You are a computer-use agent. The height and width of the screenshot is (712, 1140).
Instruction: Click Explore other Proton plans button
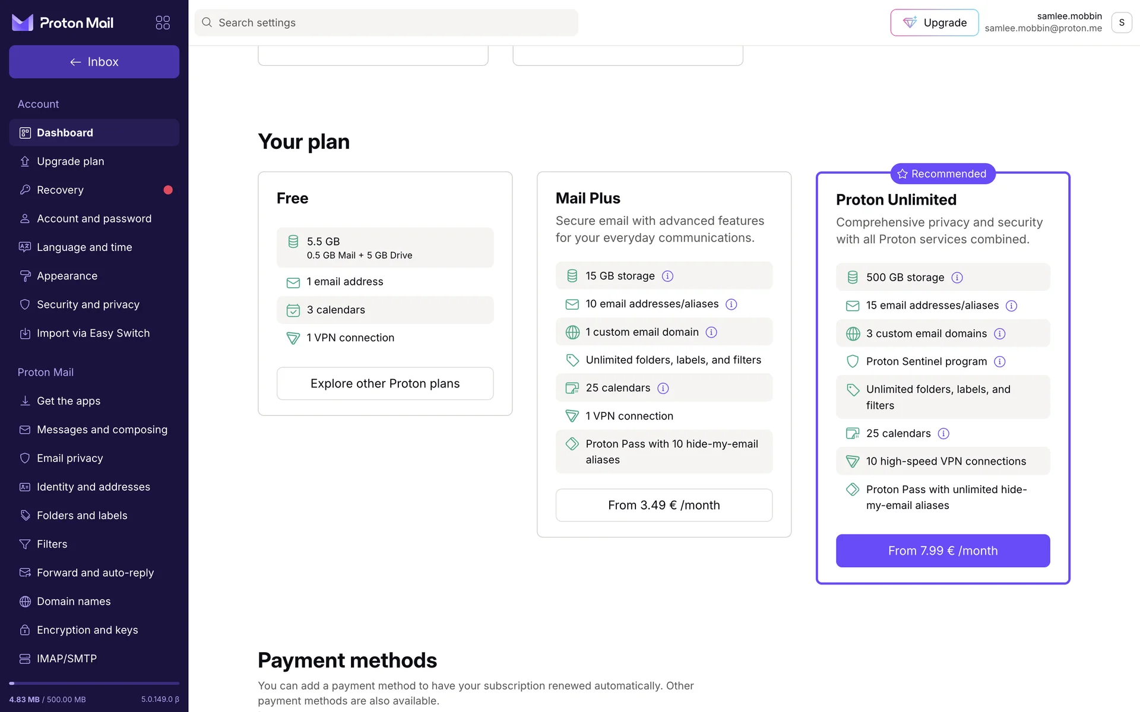click(x=385, y=383)
